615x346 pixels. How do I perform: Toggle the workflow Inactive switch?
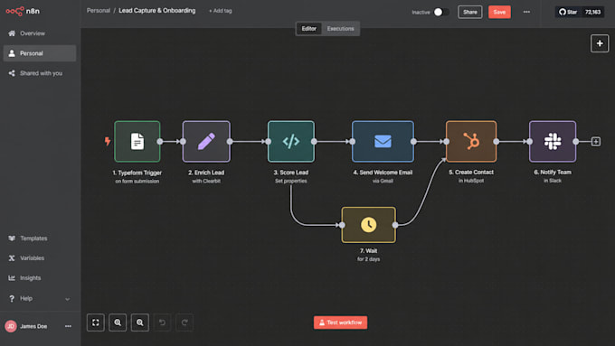(x=441, y=12)
